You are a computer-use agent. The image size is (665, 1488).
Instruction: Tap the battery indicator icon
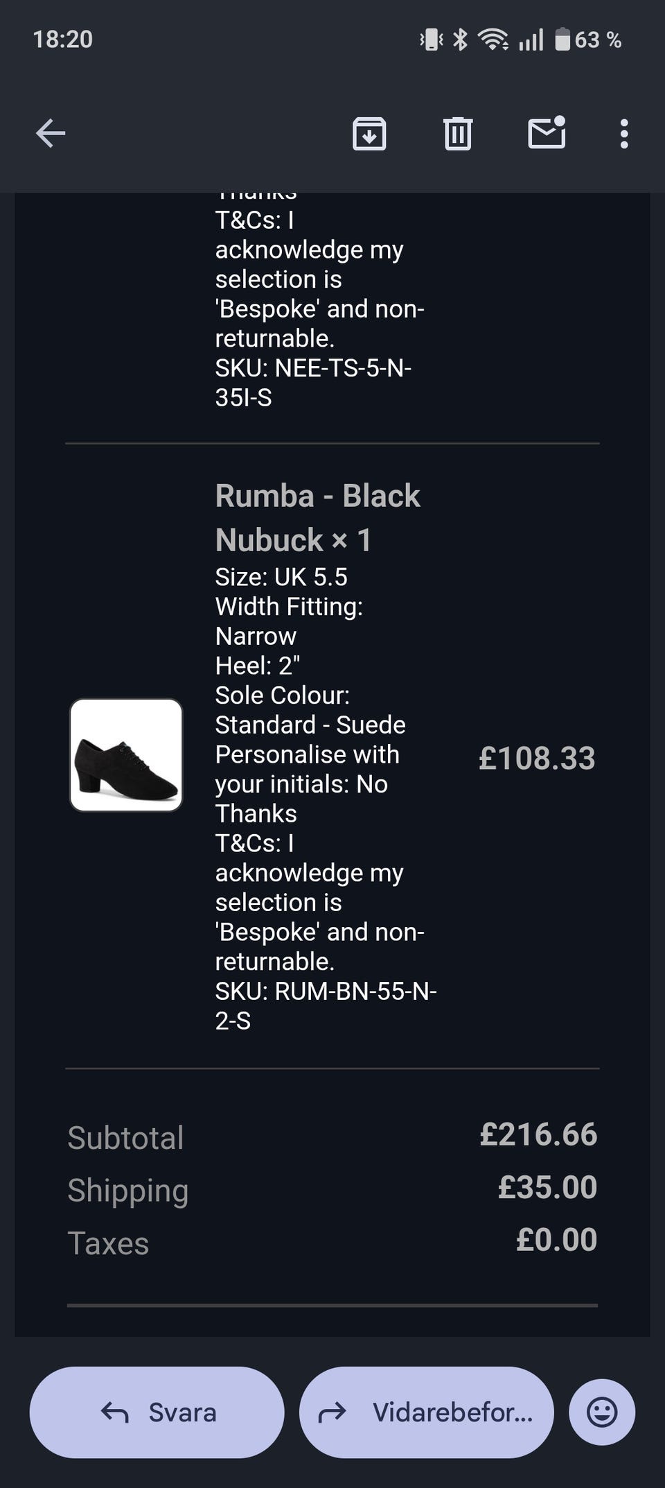[562, 40]
